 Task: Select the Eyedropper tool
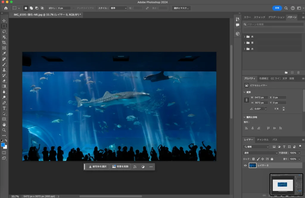click(x=4, y=54)
